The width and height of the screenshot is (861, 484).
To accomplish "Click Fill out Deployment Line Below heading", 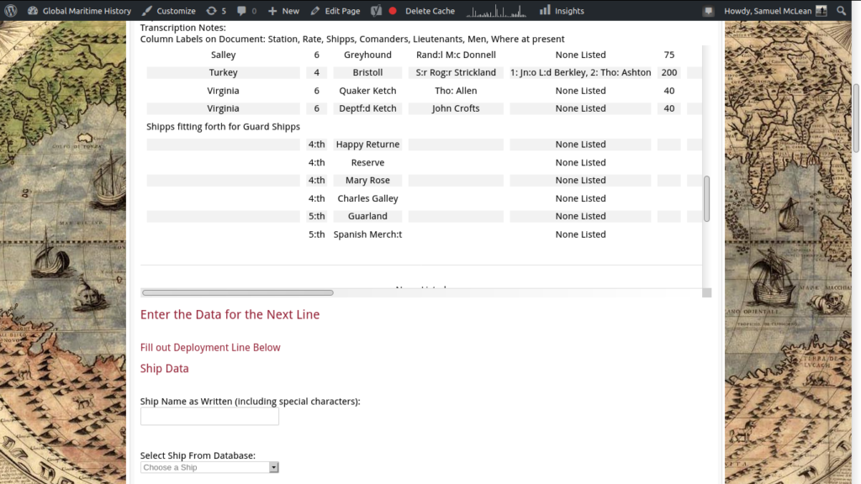I will click(x=210, y=347).
